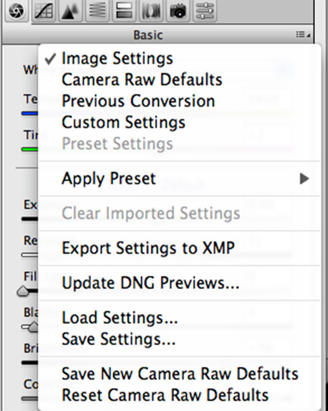Switch to the Presets sliders icon
This screenshot has height=411, width=328.
coord(204,11)
